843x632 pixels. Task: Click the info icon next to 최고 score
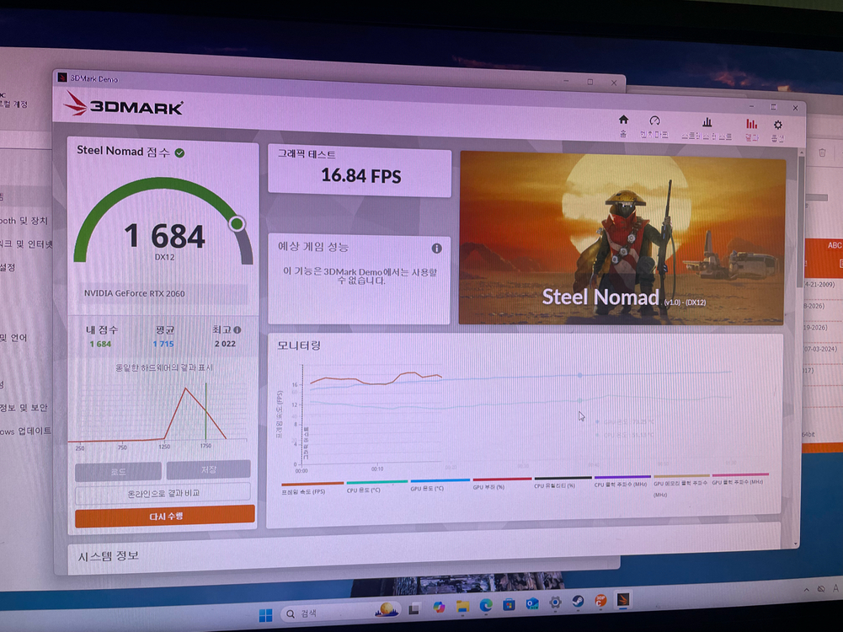237,329
